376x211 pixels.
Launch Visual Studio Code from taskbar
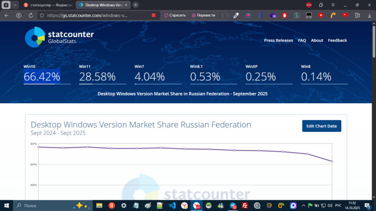click(x=172, y=205)
